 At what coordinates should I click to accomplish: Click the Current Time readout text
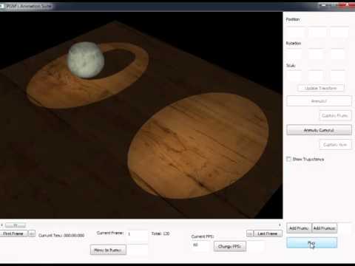click(x=61, y=236)
